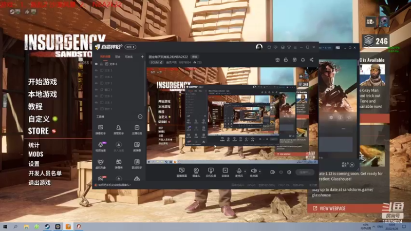Click the record video icon beside settings gear
Image resolution: width=411 pixels, height=231 pixels.
pyautogui.click(x=273, y=172)
